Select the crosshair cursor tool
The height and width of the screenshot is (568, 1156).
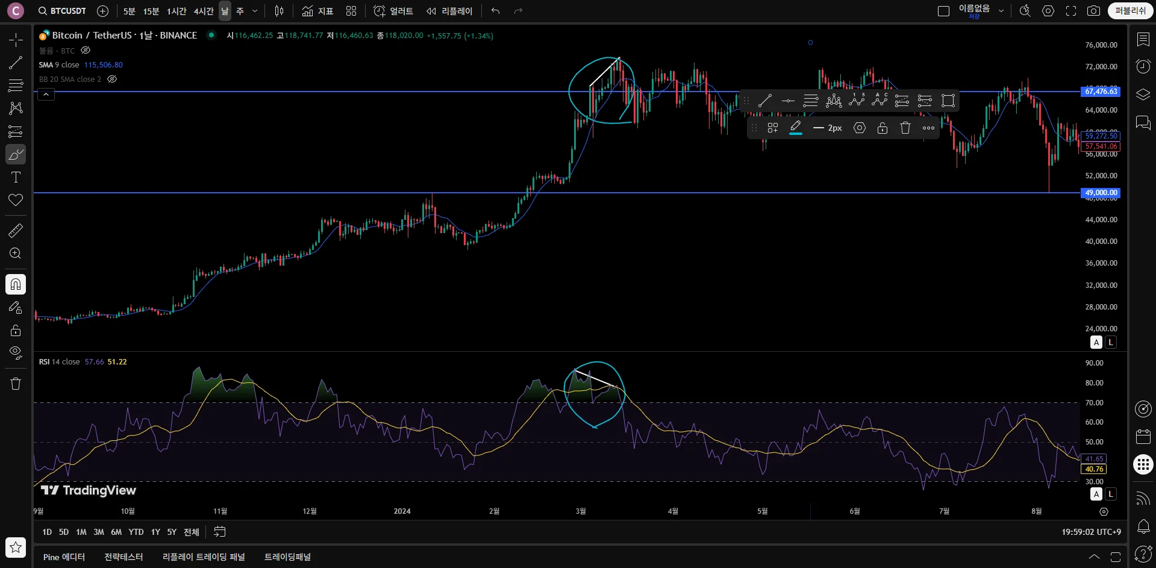16,40
